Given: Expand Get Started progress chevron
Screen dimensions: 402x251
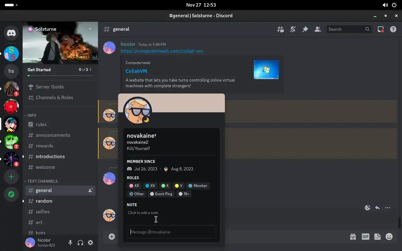Looking at the screenshot, I should [x=90, y=70].
